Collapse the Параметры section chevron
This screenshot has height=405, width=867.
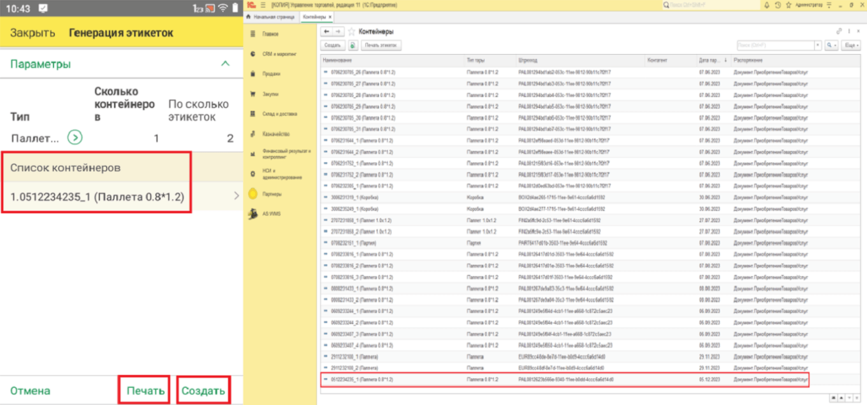[x=224, y=64]
